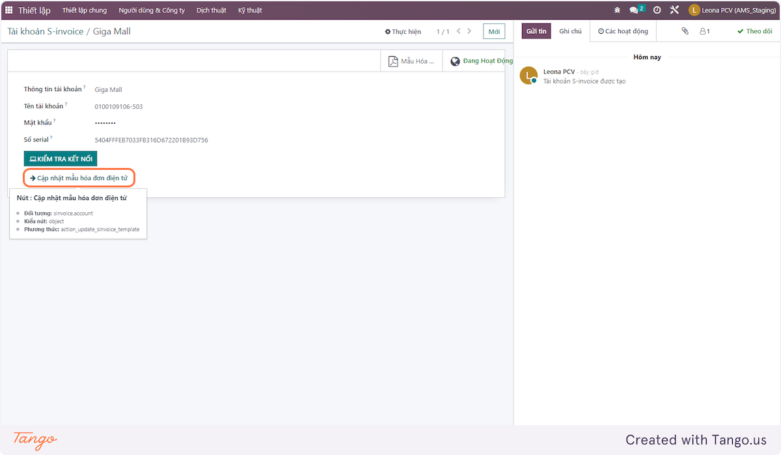The image size is (781, 455).
Task: Go to next record arrow
Action: coord(471,31)
